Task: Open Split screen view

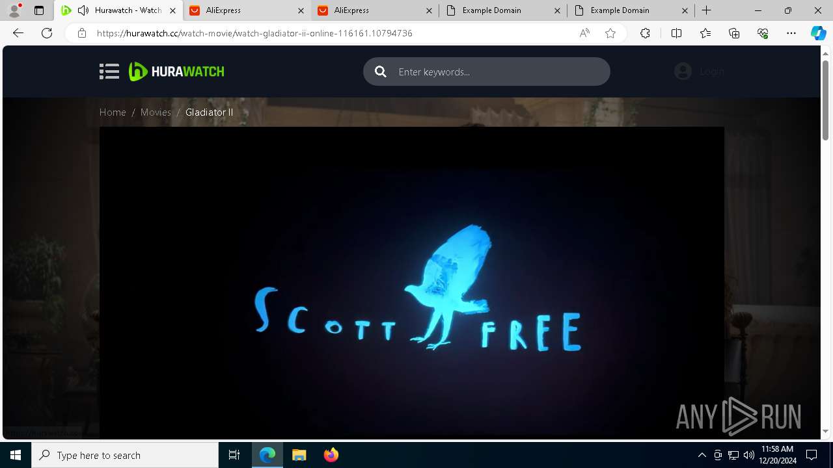Action: coord(676,33)
